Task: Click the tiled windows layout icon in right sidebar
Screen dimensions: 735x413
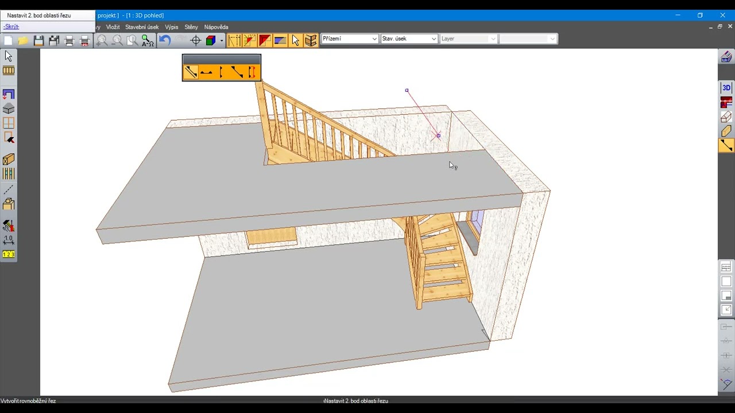Action: [726, 267]
